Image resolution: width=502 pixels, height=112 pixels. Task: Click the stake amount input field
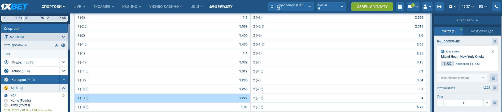tap(463, 103)
